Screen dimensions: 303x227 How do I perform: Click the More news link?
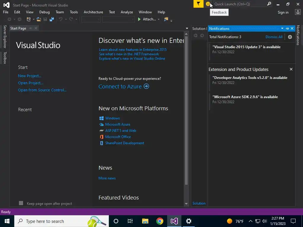point(107,178)
